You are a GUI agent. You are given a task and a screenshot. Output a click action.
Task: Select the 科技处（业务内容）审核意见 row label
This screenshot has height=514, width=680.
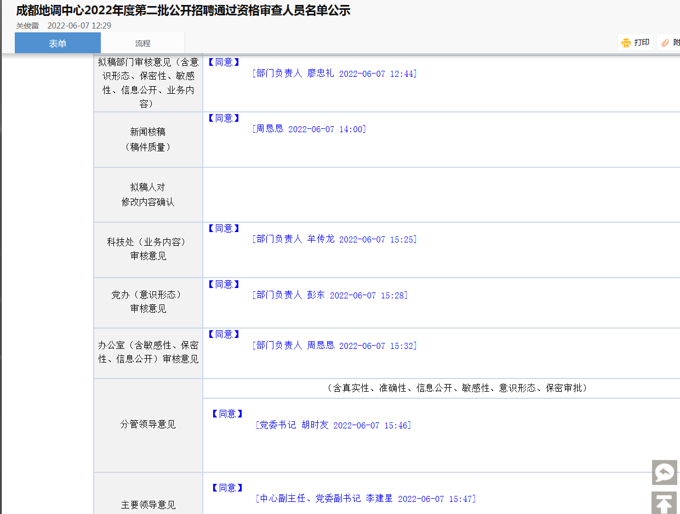click(148, 249)
